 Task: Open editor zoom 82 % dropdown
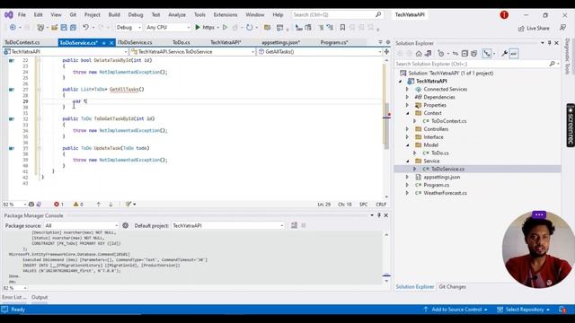click(x=14, y=205)
